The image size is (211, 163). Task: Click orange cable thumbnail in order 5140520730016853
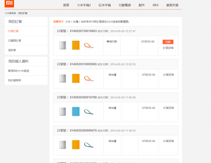point(89,46)
